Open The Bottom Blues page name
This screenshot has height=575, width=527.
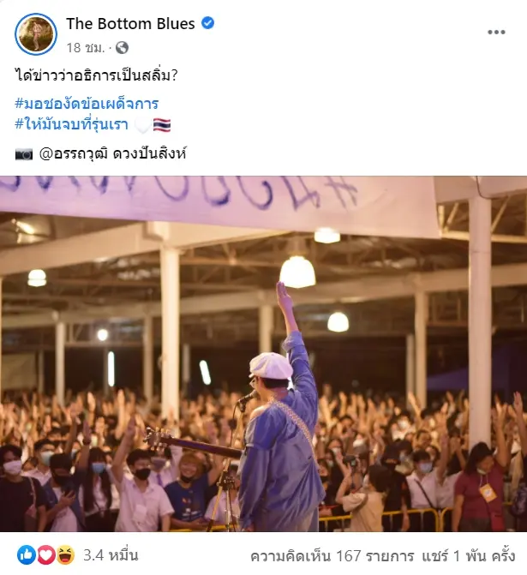coord(130,23)
